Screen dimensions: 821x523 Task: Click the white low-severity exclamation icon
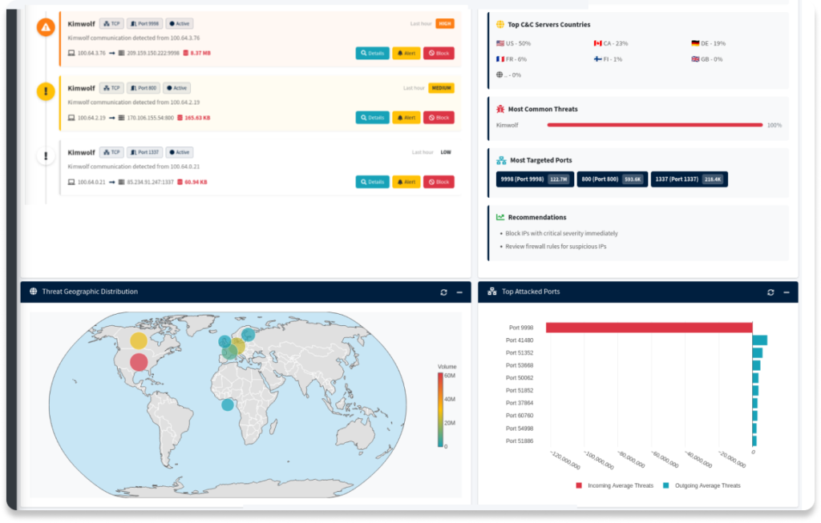tap(46, 156)
